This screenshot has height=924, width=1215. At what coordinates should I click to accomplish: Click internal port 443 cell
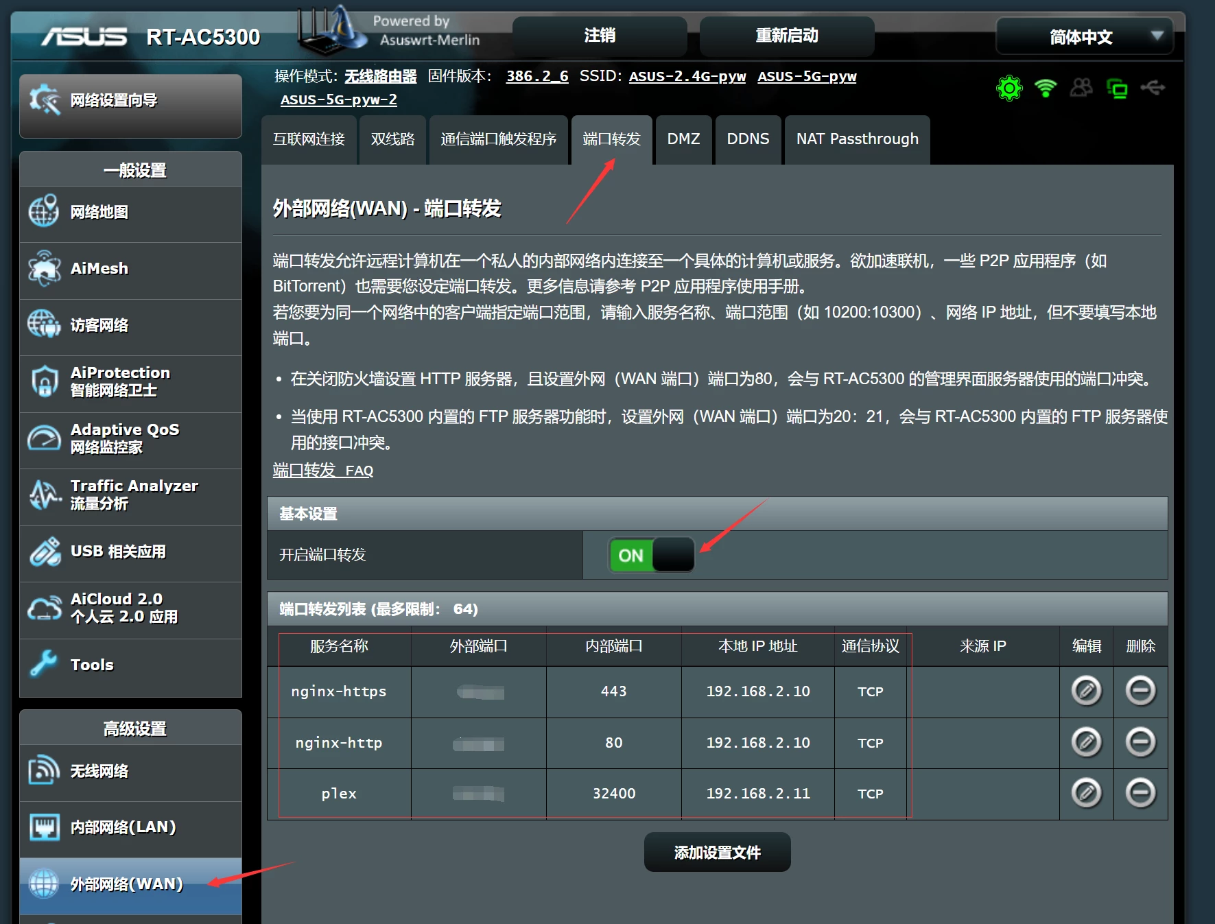(x=614, y=691)
